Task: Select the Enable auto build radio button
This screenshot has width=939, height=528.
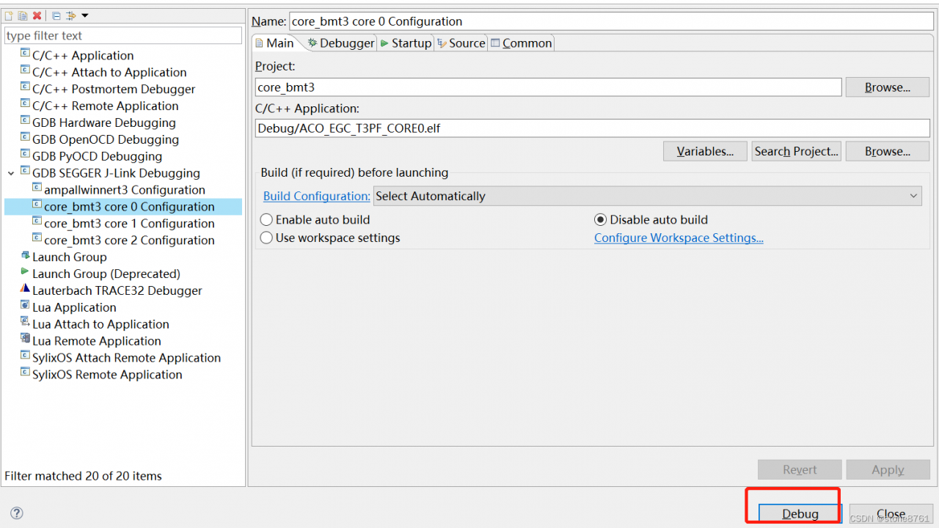Action: coord(267,219)
